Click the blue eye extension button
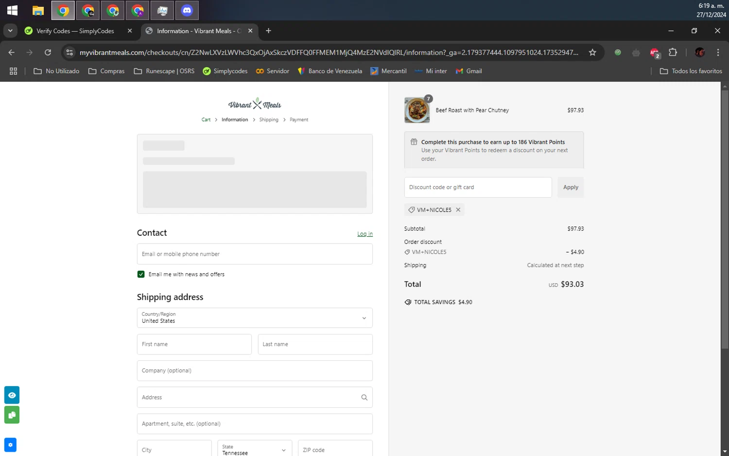Viewport: 729px width, 456px height. pyautogui.click(x=12, y=395)
